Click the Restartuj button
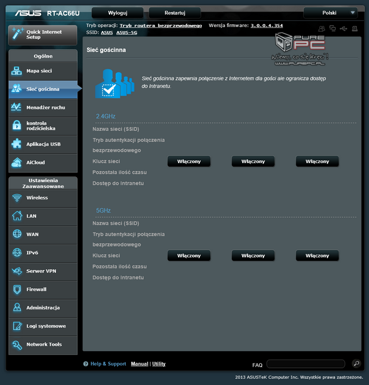The height and width of the screenshot is (385, 369). click(175, 13)
